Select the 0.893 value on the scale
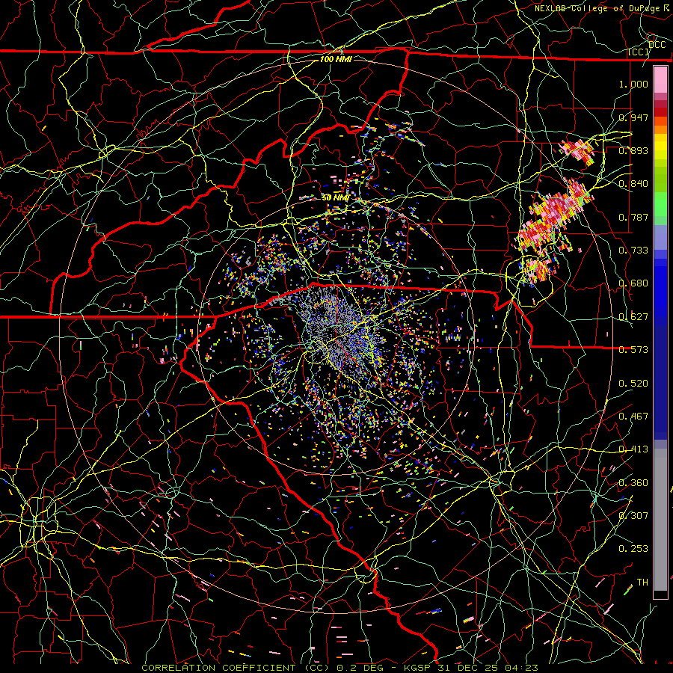The height and width of the screenshot is (673, 673). 633,150
